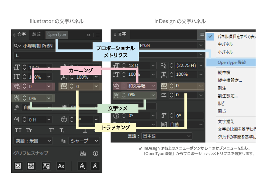Click the info icon on Snap to Glyph row
271x191 pixels.
(95, 153)
